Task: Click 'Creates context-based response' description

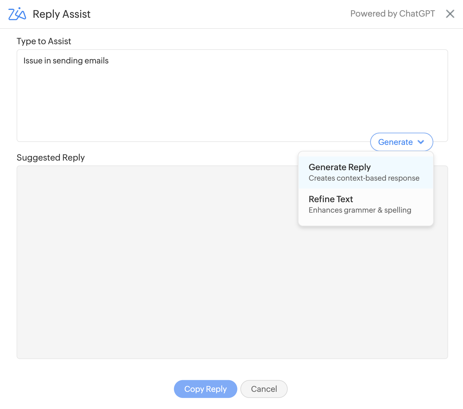Action: coord(364,178)
